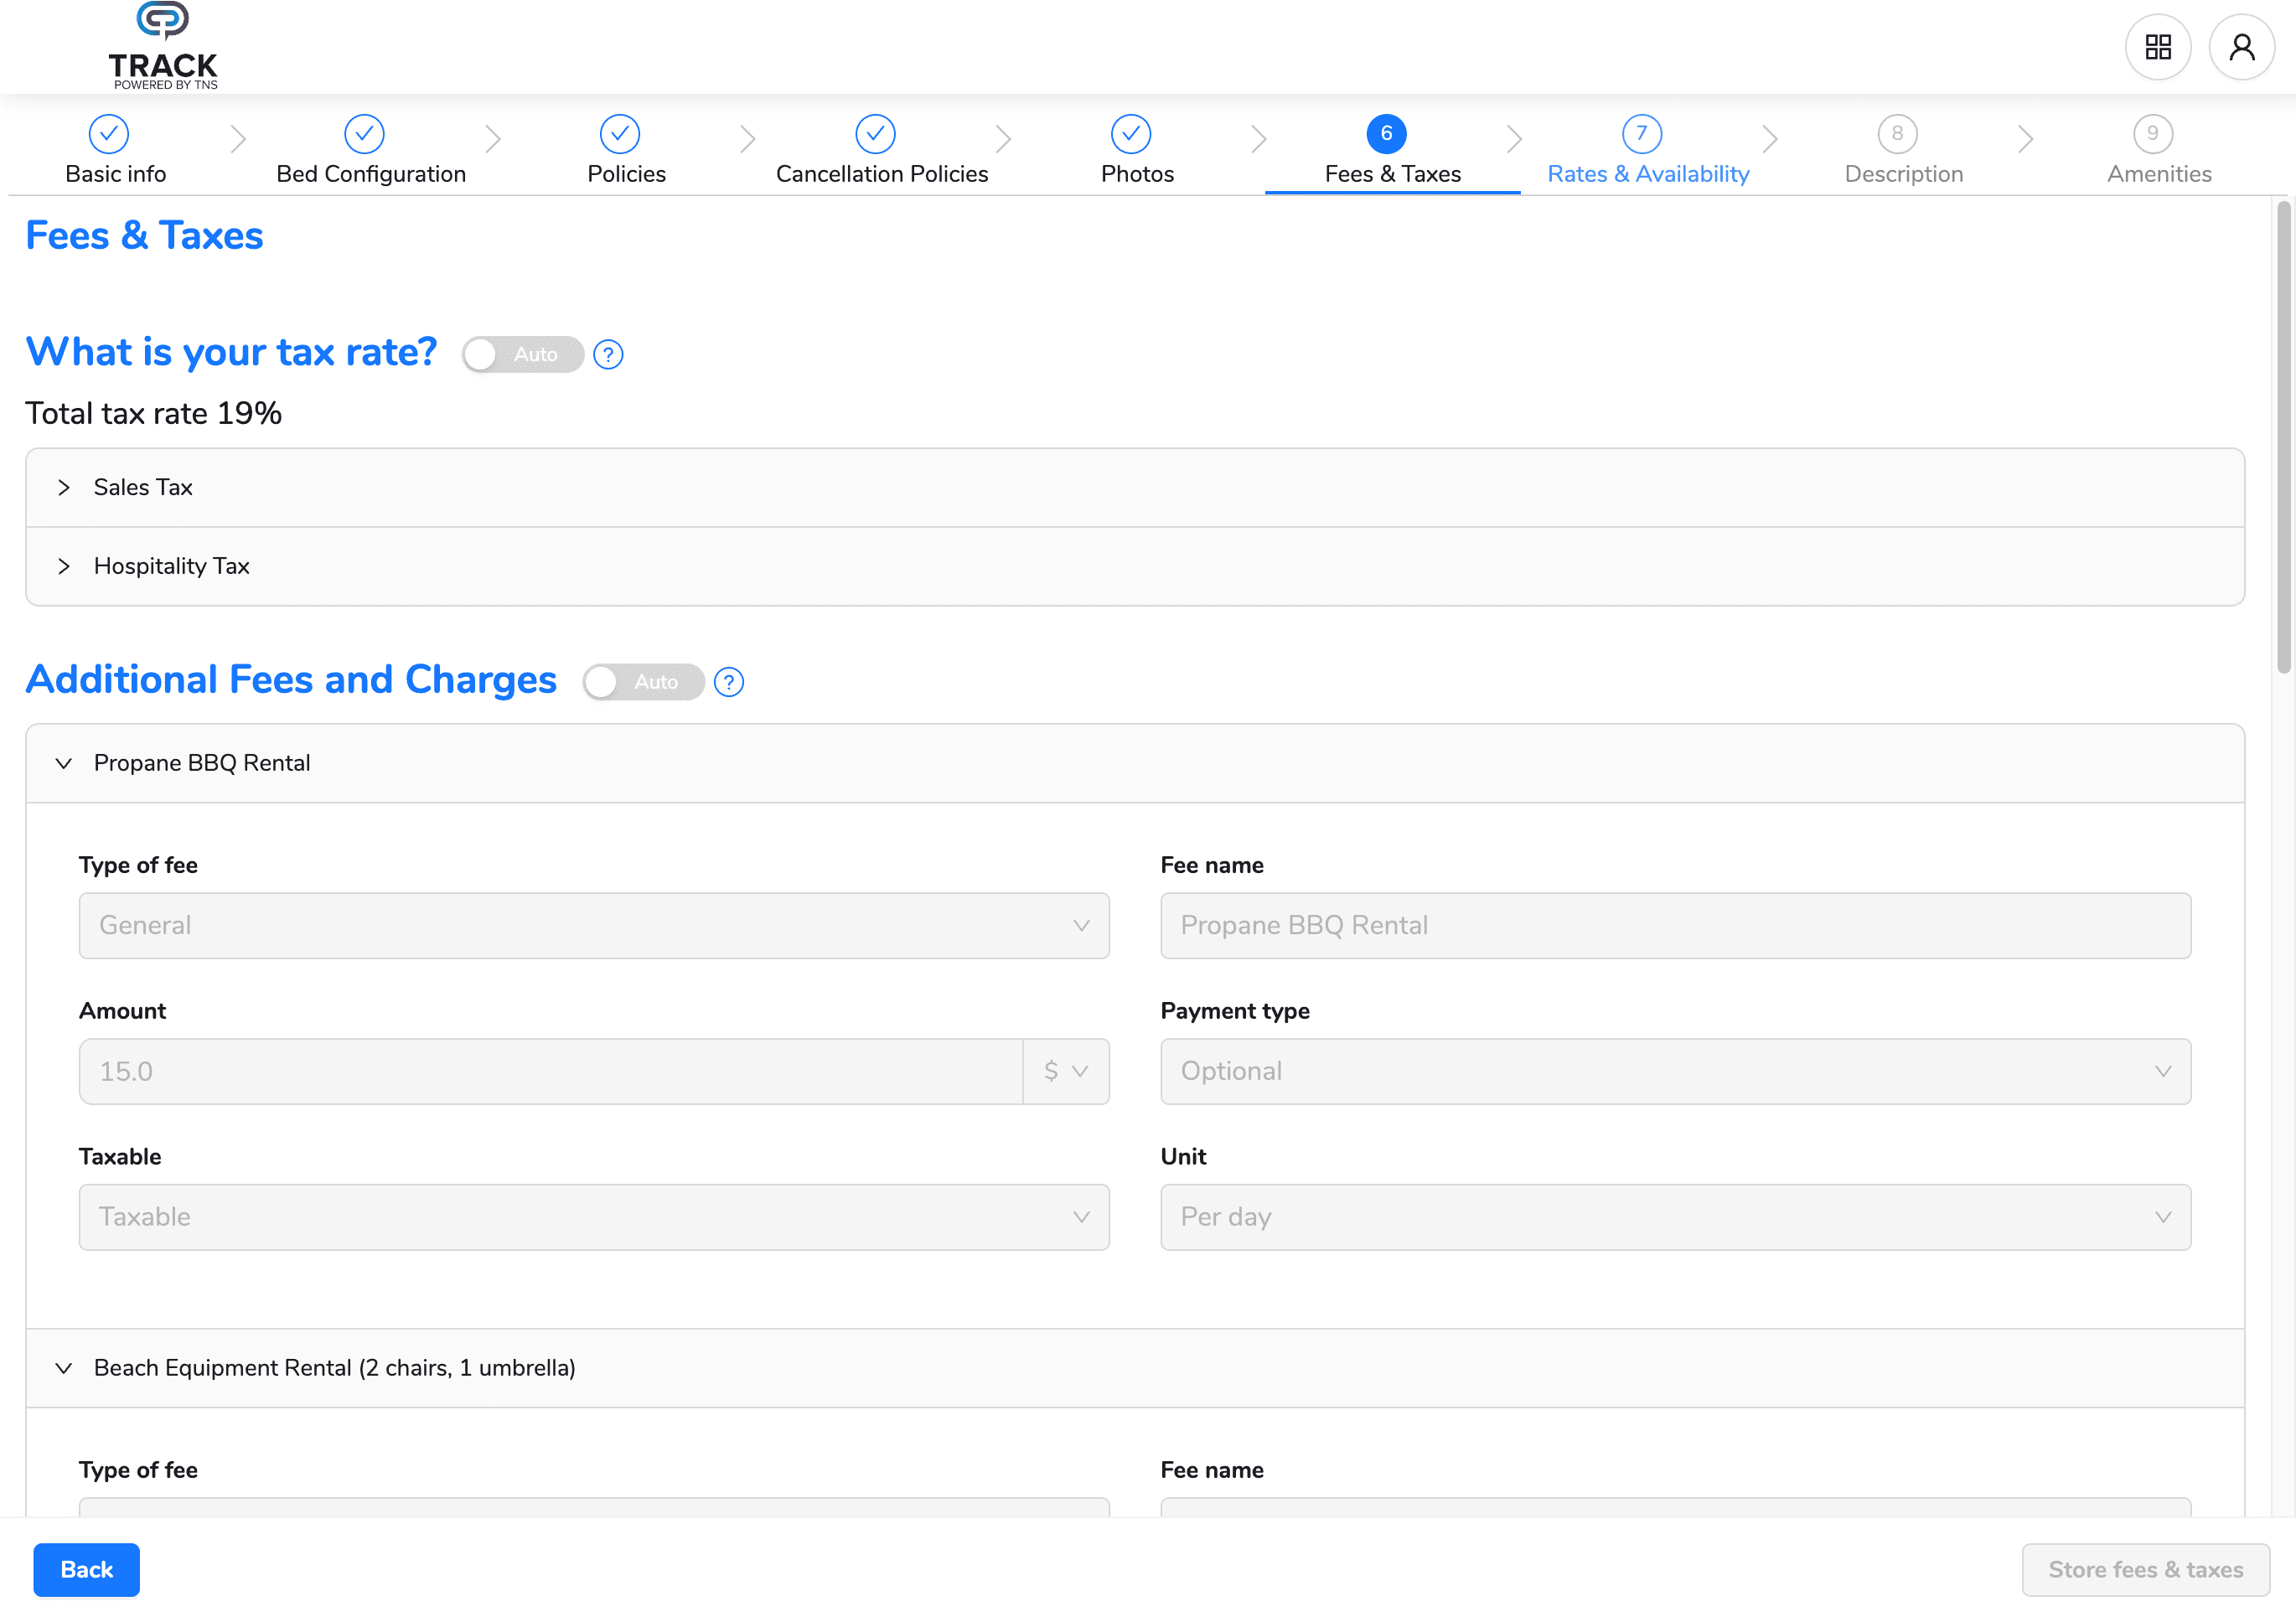Image resolution: width=2296 pixels, height=1622 pixels.
Task: Click Store fees & taxes button
Action: point(2146,1570)
